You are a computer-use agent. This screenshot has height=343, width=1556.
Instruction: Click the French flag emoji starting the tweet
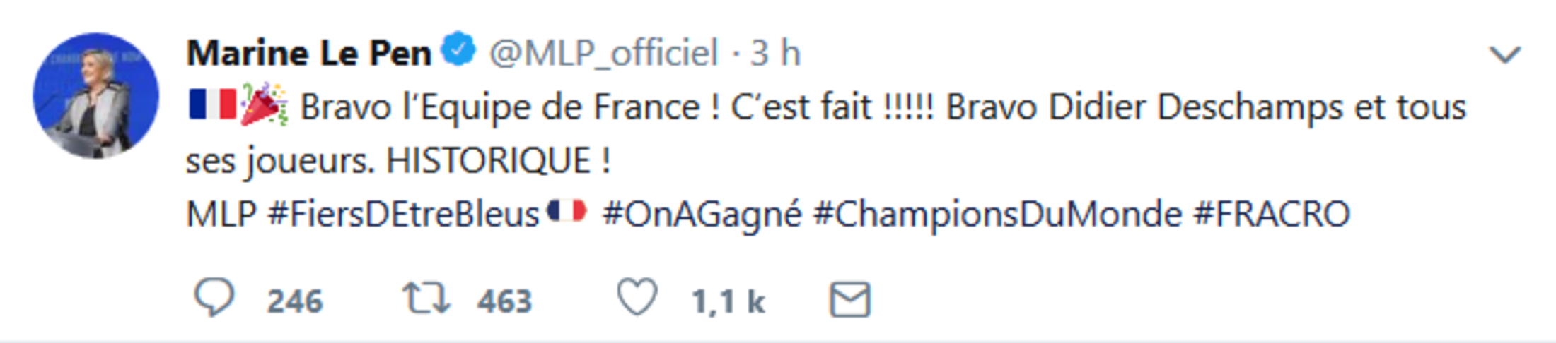point(212,105)
